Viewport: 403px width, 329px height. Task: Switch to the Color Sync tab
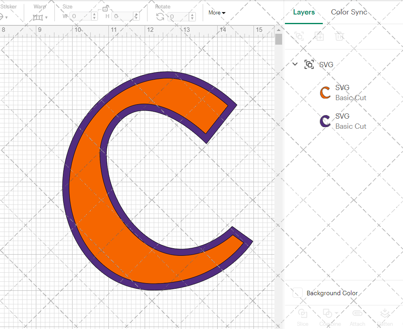coord(349,12)
